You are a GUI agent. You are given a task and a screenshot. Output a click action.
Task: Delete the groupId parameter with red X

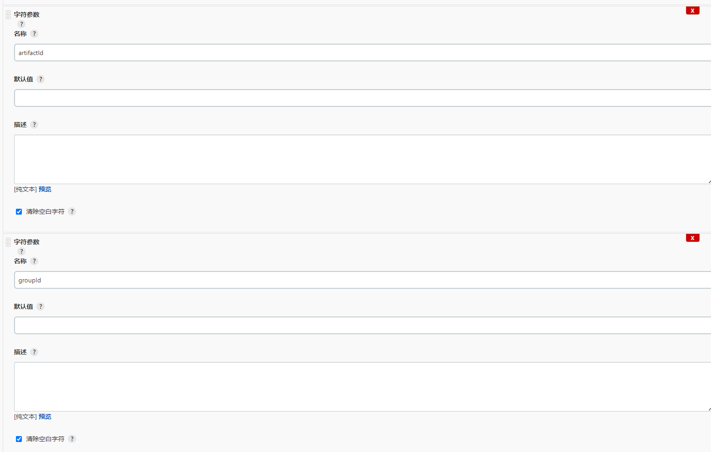click(692, 238)
